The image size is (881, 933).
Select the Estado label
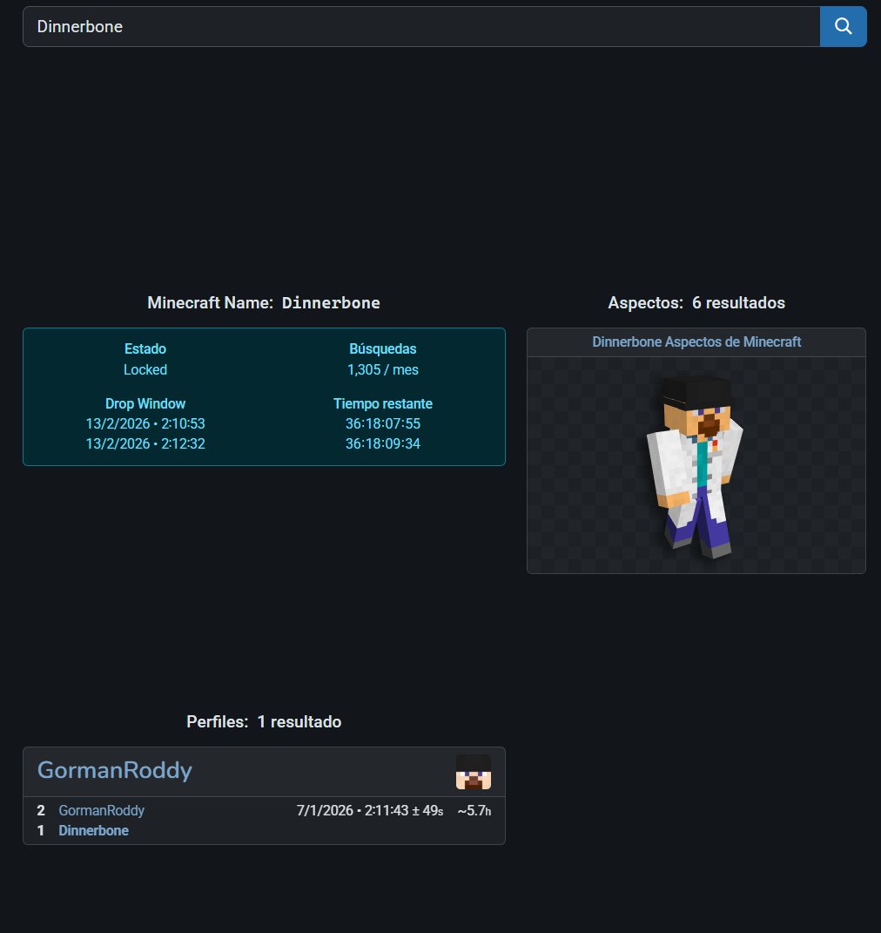point(145,348)
